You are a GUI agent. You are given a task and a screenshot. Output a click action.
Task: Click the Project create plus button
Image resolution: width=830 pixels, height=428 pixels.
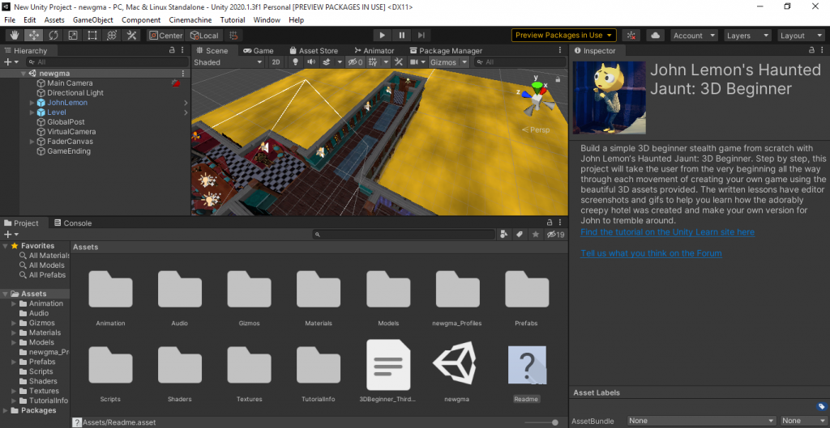[x=11, y=234]
